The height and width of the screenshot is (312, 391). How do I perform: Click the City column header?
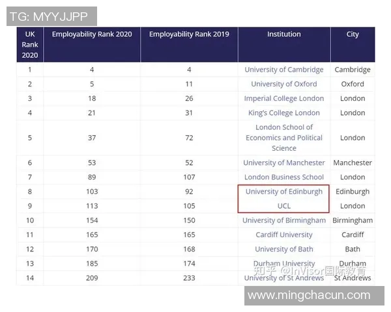353,34
